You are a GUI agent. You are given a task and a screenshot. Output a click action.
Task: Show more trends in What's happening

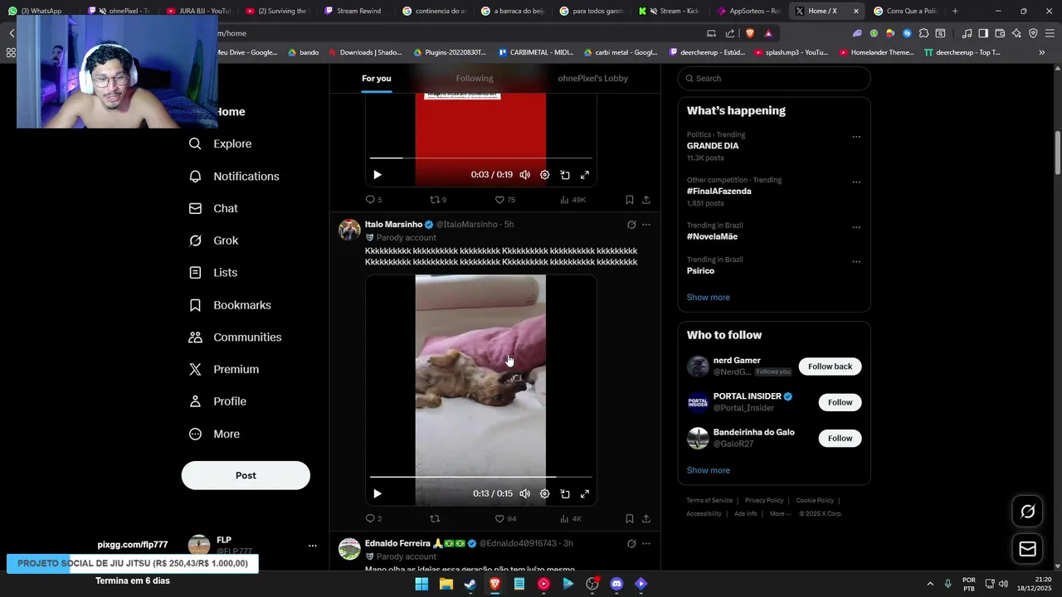click(x=709, y=297)
